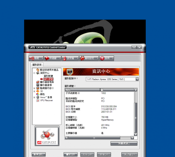
Task: Click the 3D settings icon
Action: coord(38,91)
